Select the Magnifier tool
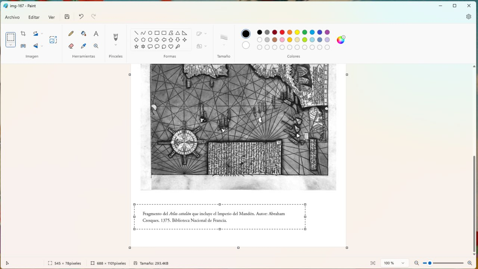The image size is (478, 269). 96,46
